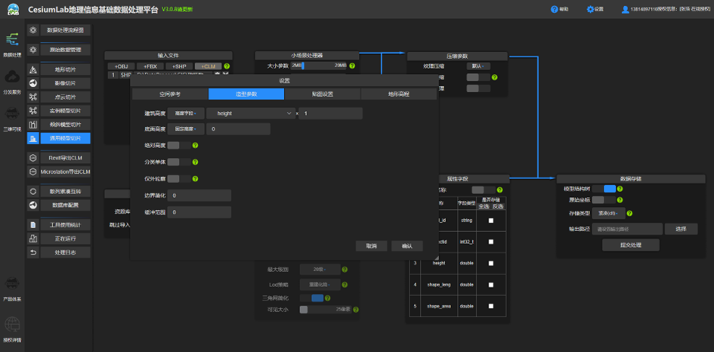This screenshot has height=352, width=714.
Task: Click the 输出路径 input field
Action: (x=627, y=229)
